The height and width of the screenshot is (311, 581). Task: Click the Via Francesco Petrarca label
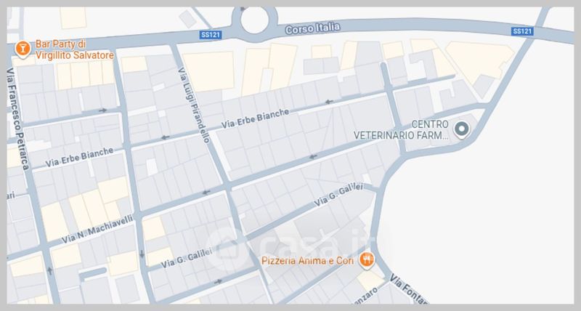[17, 119]
